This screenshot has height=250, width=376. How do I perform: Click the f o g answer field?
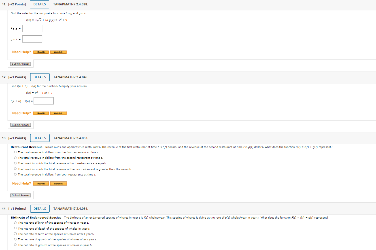pos(32,29)
